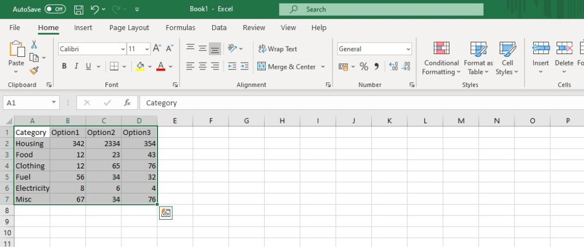Click the Paste clipboard icon
The image size is (584, 247).
coord(17,48)
